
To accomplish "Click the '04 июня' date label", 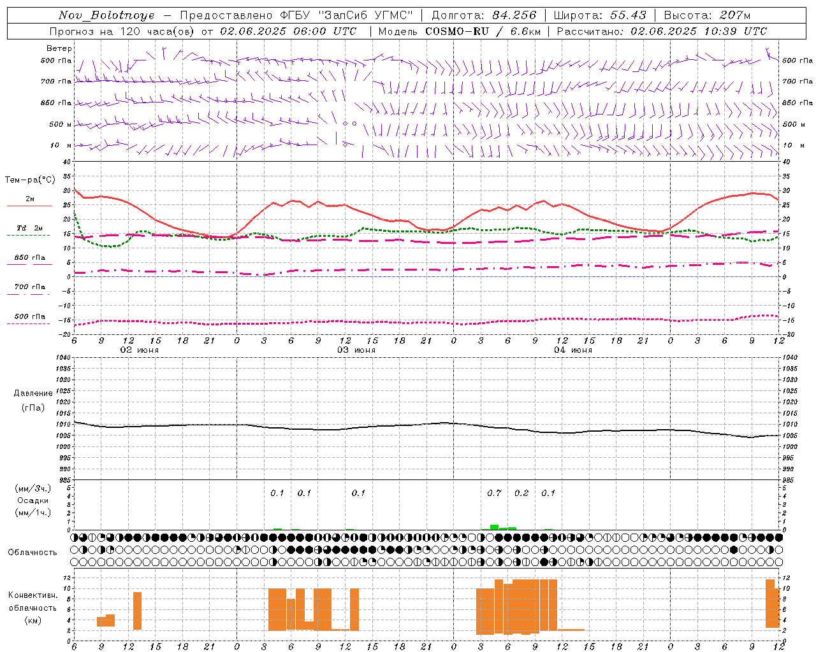I will [x=573, y=350].
